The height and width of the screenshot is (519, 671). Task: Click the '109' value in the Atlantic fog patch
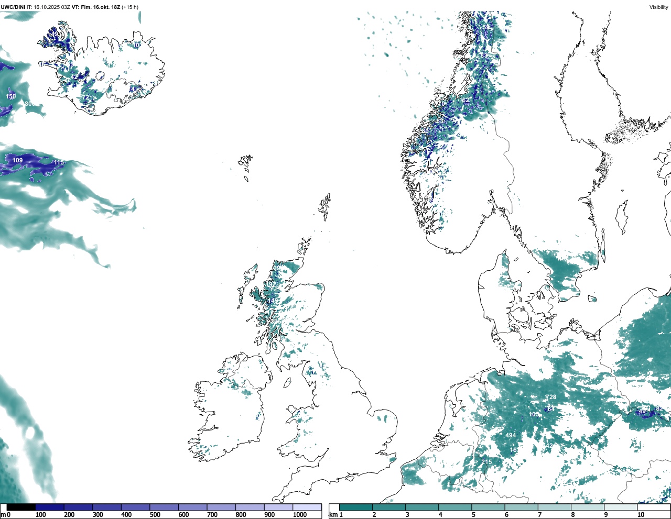pos(17,160)
